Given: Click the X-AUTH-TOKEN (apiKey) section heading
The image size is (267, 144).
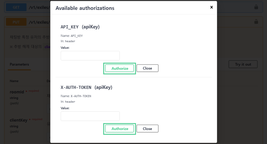Looking at the screenshot, I should pyautogui.click(x=87, y=87).
